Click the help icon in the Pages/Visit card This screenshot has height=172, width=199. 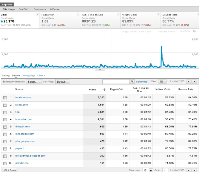pyautogui.click(x=78, y=14)
